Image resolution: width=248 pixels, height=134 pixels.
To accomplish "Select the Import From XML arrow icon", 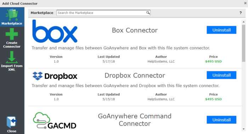I will (x=12, y=57).
